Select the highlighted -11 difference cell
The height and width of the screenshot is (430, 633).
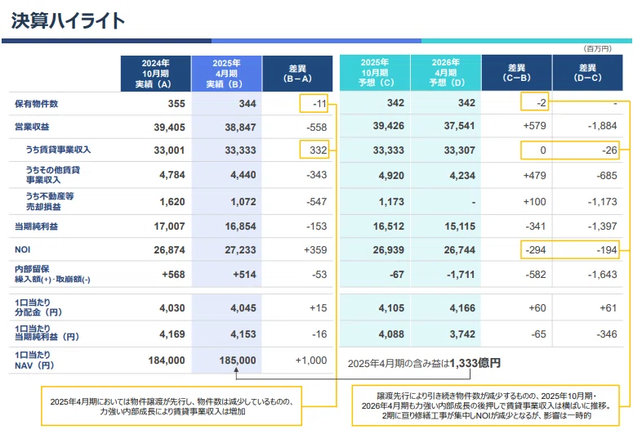click(x=314, y=104)
